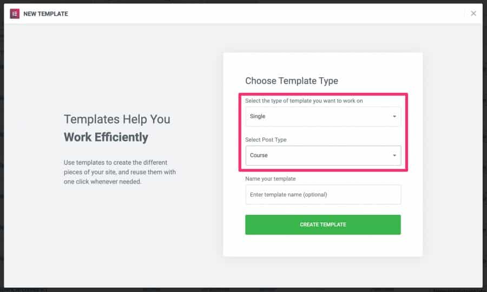Image resolution: width=487 pixels, height=292 pixels.
Task: Click the Elementor logo icon
Action: click(x=15, y=13)
